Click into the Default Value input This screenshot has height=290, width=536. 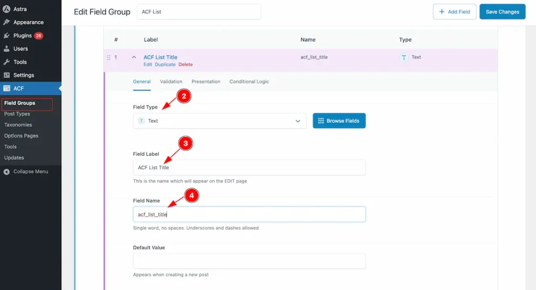(x=249, y=261)
